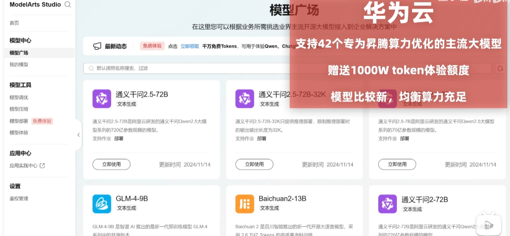Open 鉴权管理 under 设置

coord(19,199)
